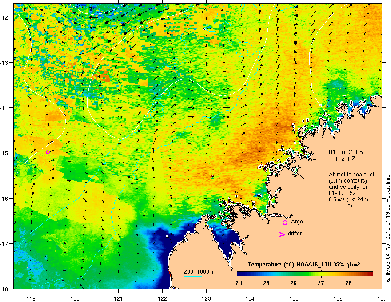Click the latitude axis label -18

(x=4, y=289)
